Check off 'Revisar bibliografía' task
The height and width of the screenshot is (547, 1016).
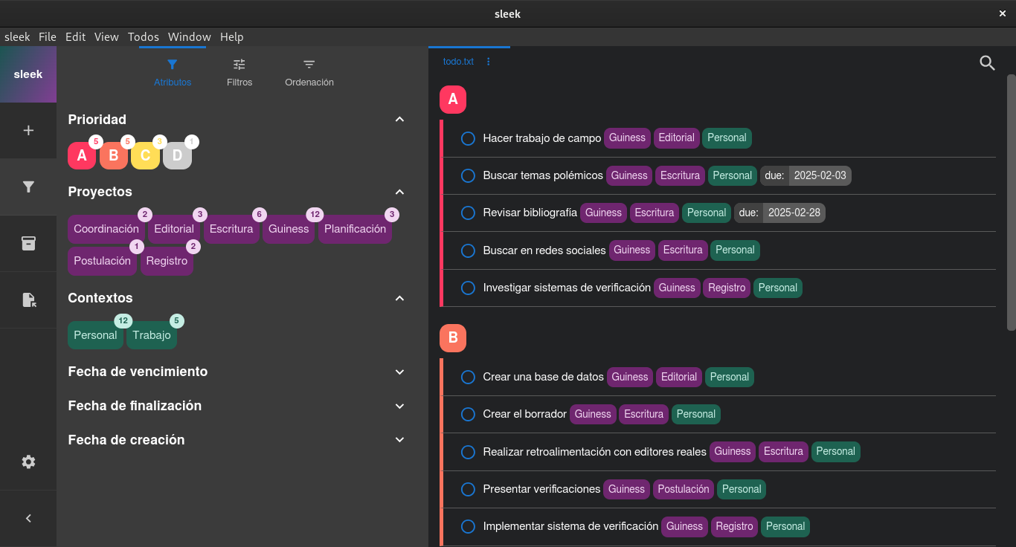[x=468, y=213]
